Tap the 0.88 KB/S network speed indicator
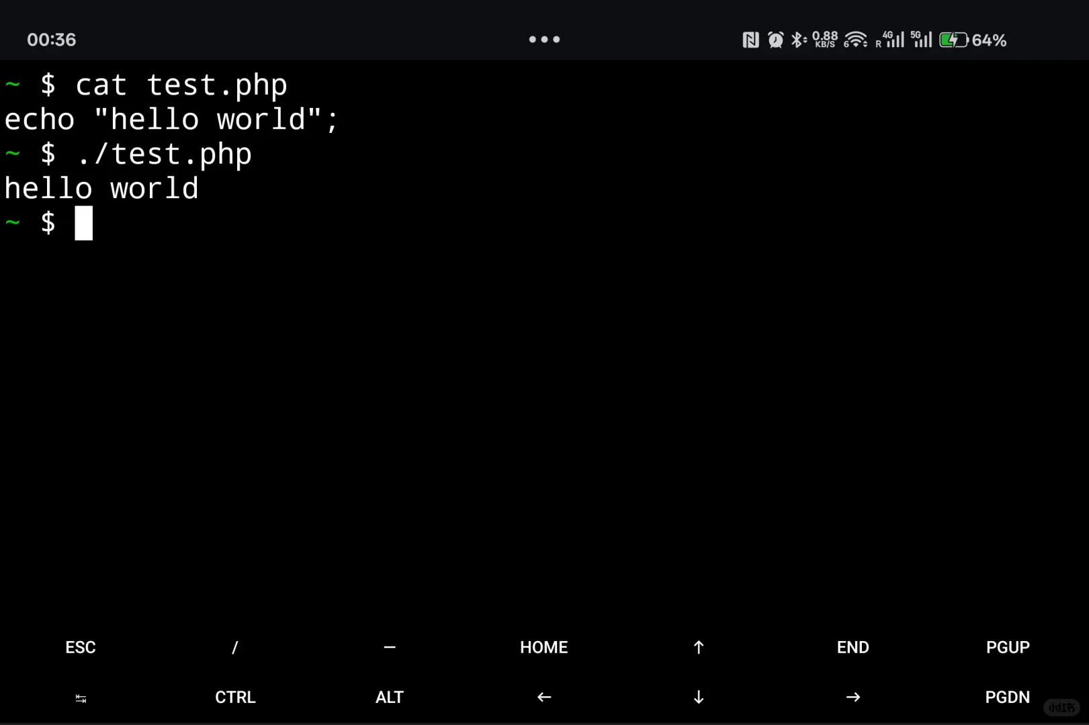The height and width of the screenshot is (725, 1089). [824, 40]
